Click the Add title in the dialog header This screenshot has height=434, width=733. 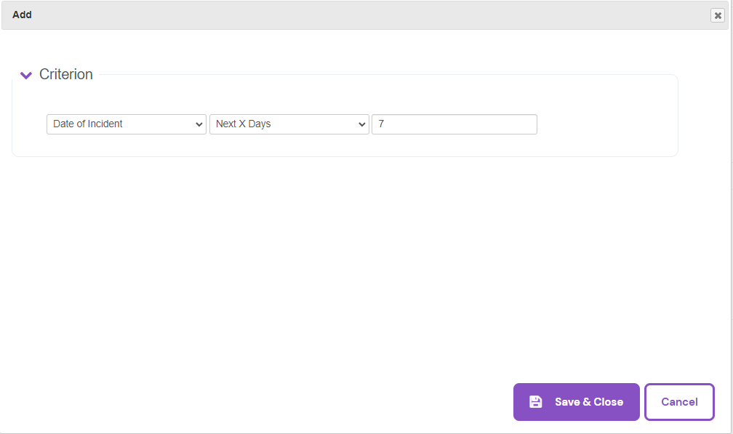pos(22,15)
